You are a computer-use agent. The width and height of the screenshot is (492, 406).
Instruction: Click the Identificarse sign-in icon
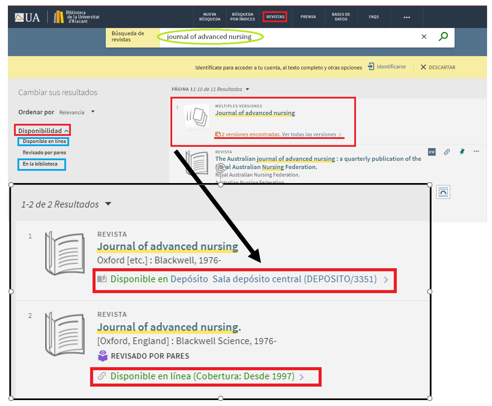tap(371, 67)
